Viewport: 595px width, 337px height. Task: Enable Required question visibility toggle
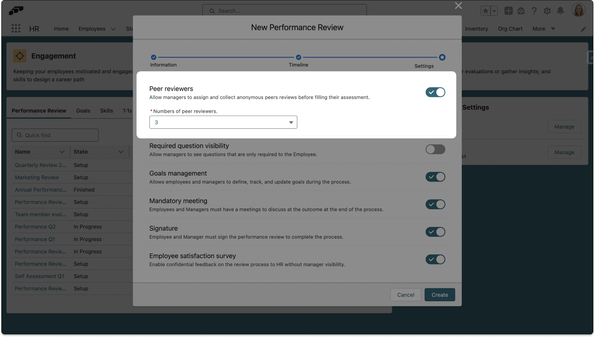click(435, 149)
